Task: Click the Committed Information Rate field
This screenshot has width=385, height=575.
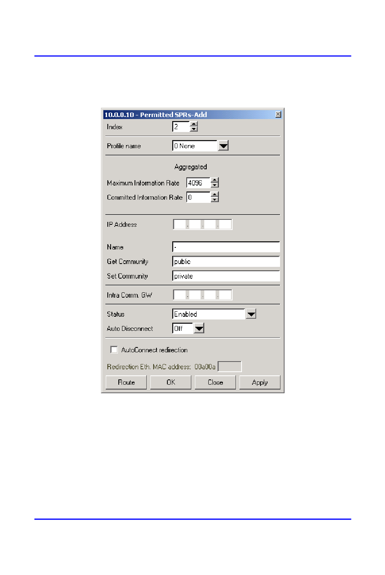Action: pos(199,197)
